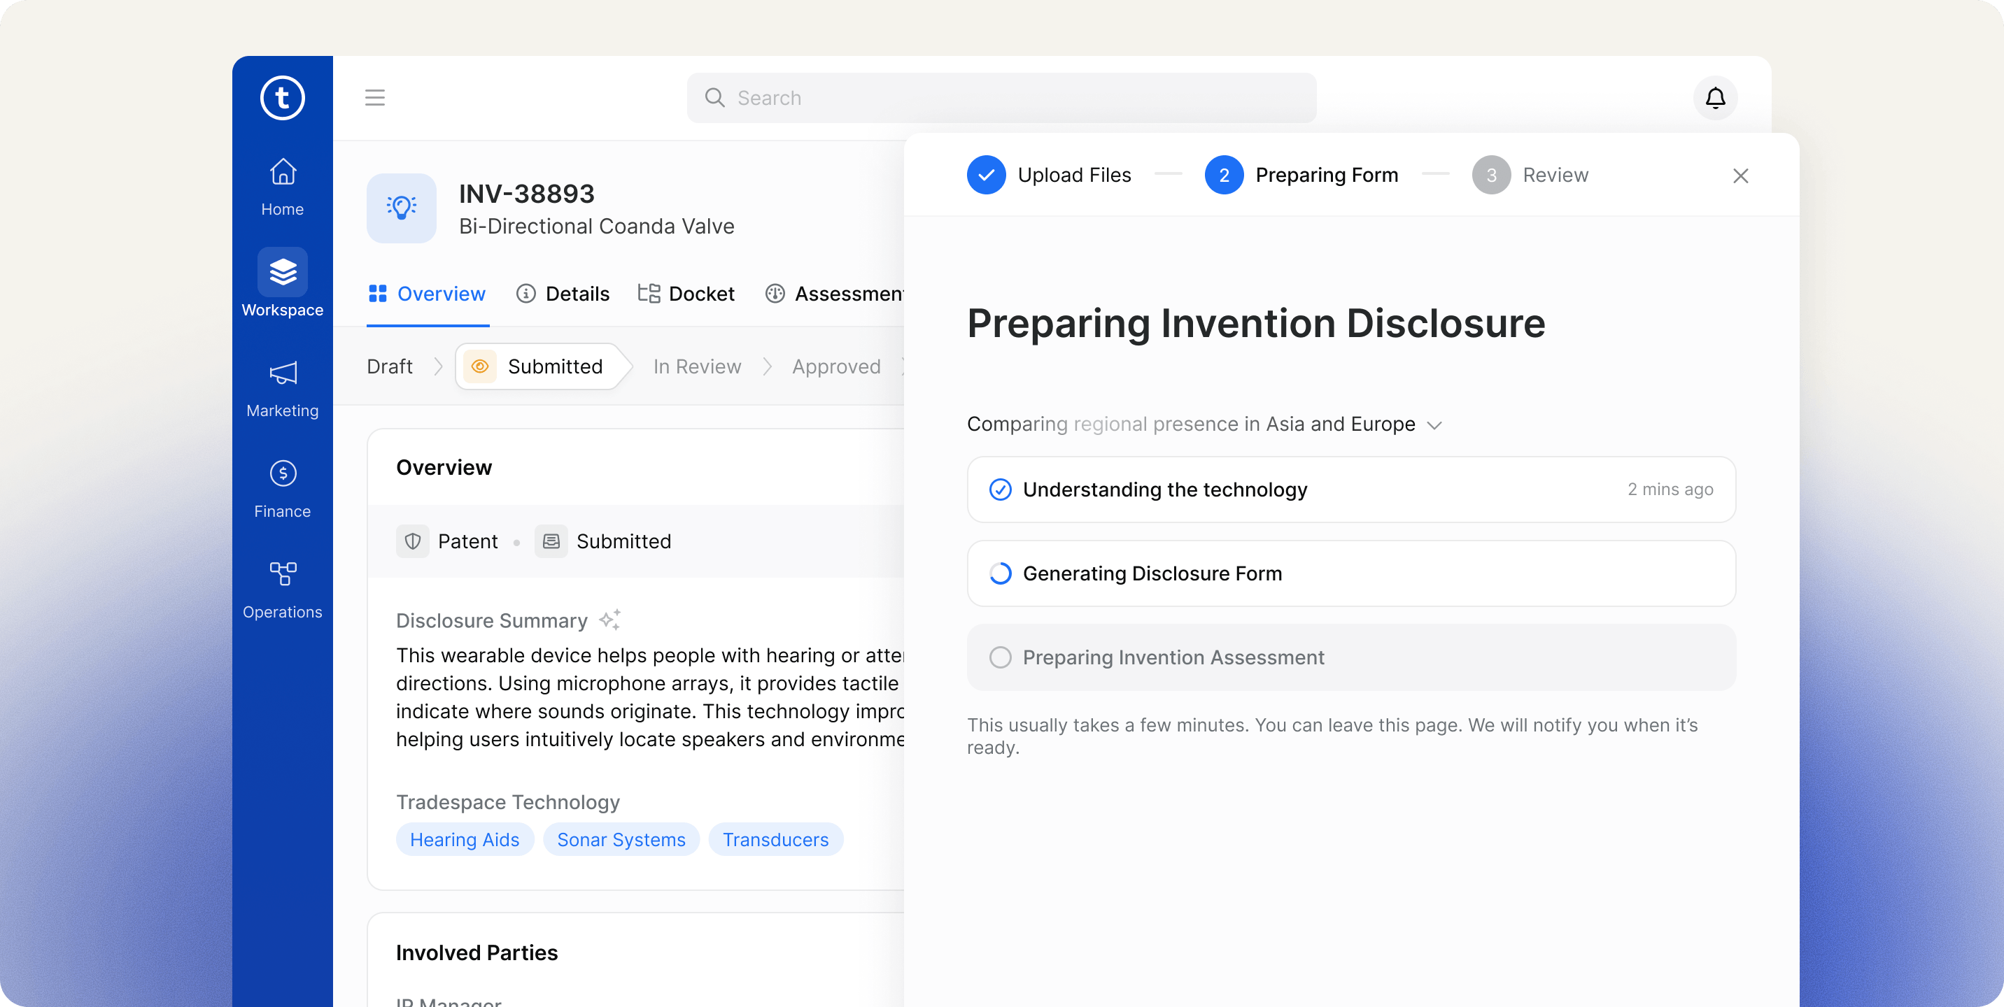
Task: Click the sparkle icon beside Disclosure Summary
Action: tap(610, 620)
